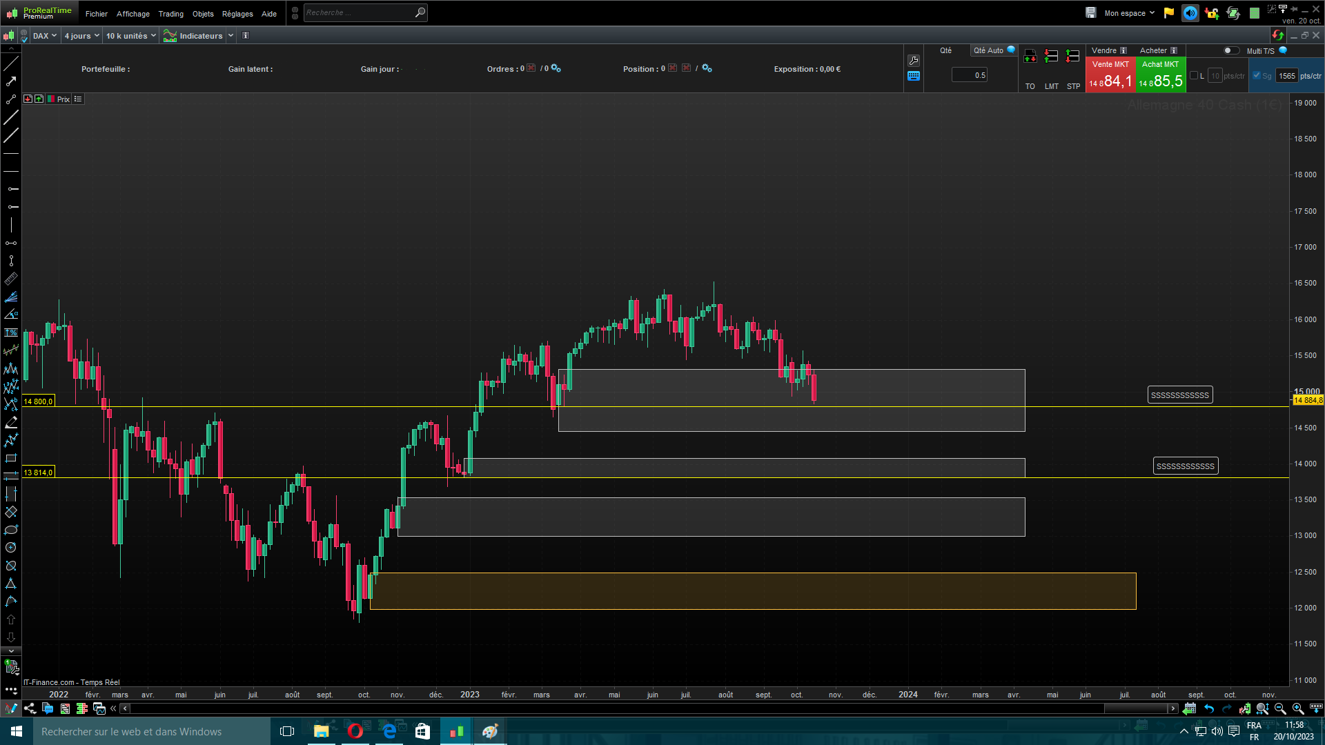1325x745 pixels.
Task: Open the Trading menu
Action: coord(170,14)
